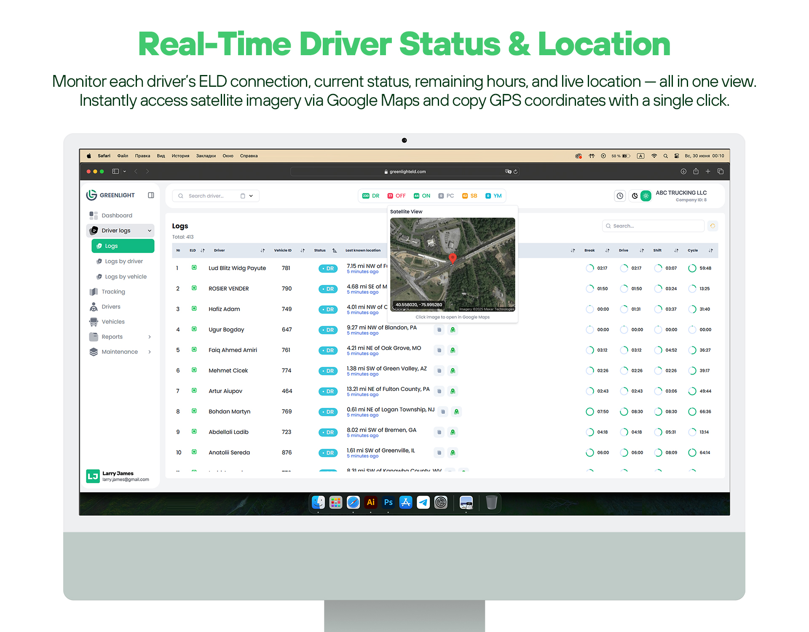Sort by Driver column
Viewport: 809px width, 632px height.
(263, 250)
